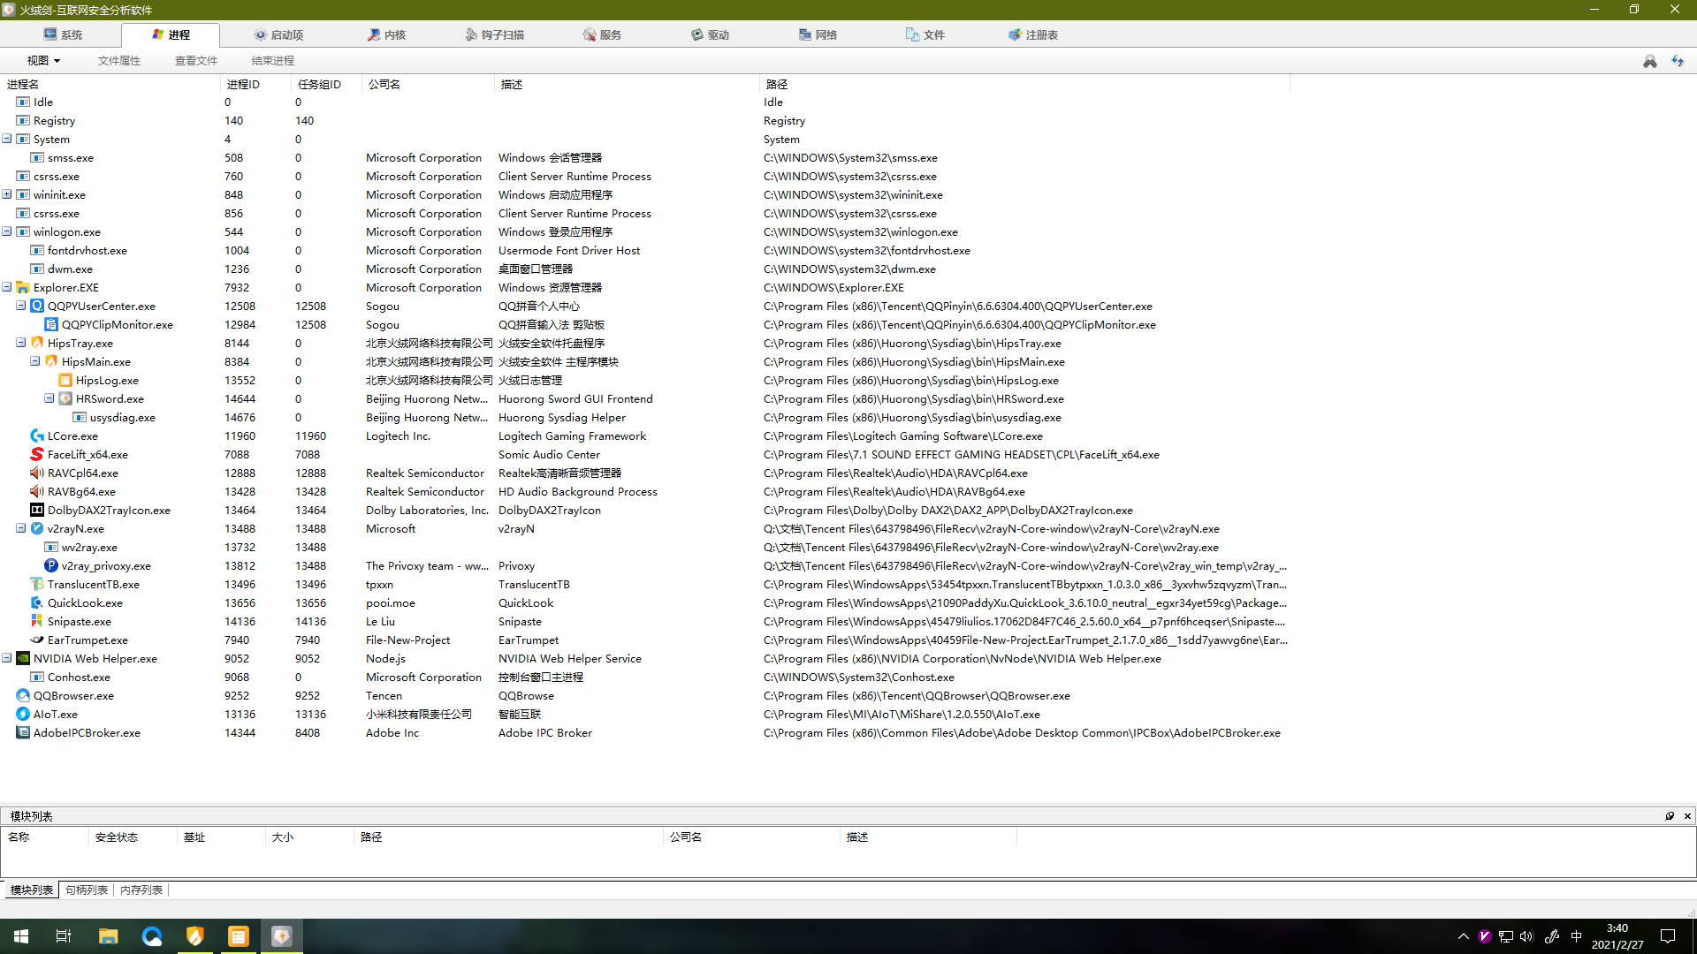This screenshot has height=954, width=1697.
Task: Collapse the System process tree
Action: [7, 139]
